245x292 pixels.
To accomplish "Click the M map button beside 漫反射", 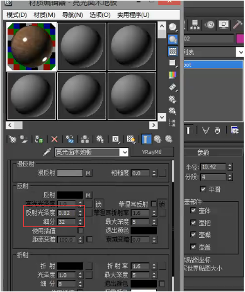I will (x=88, y=173).
